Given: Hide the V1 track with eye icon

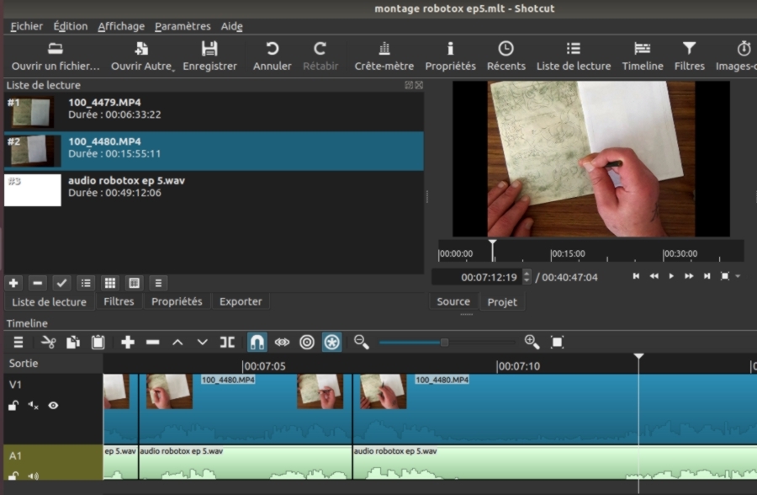Looking at the screenshot, I should [x=53, y=406].
